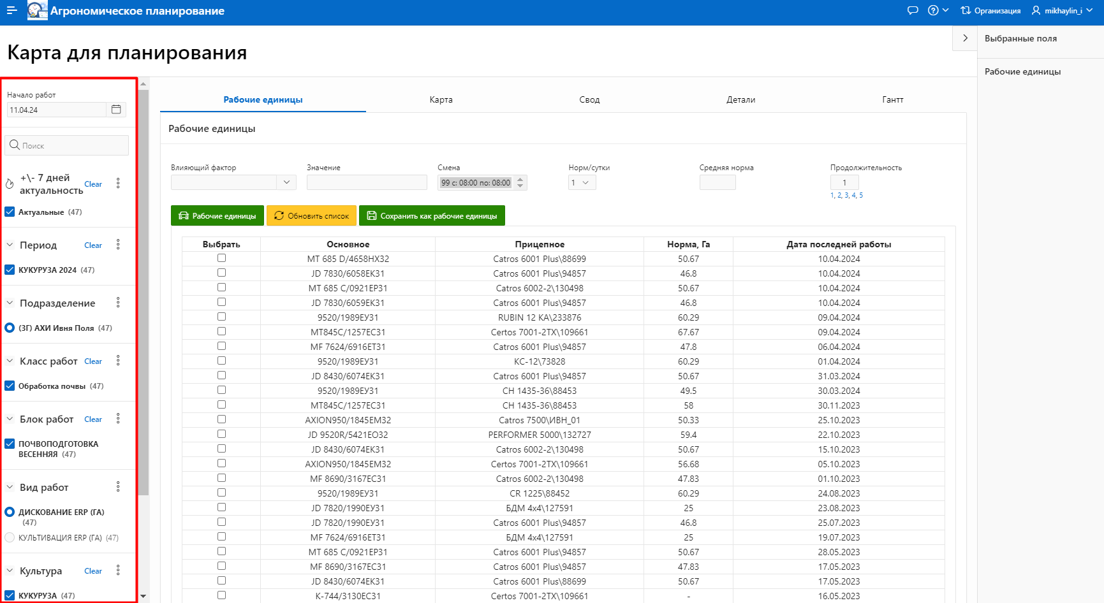Click the Смена spinner up arrow
Image resolution: width=1104 pixels, height=603 pixels.
[520, 179]
